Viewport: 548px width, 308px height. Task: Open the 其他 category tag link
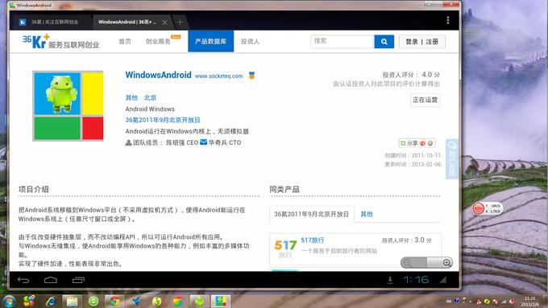tap(131, 97)
